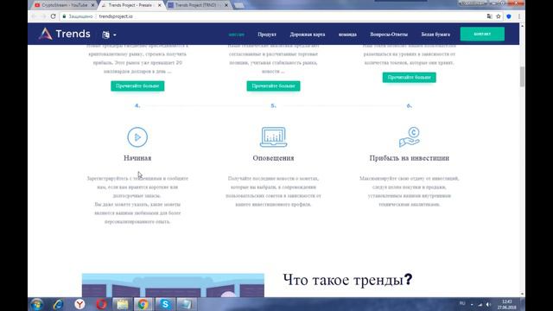Open the first navigation item, 'миссия'

(236, 35)
